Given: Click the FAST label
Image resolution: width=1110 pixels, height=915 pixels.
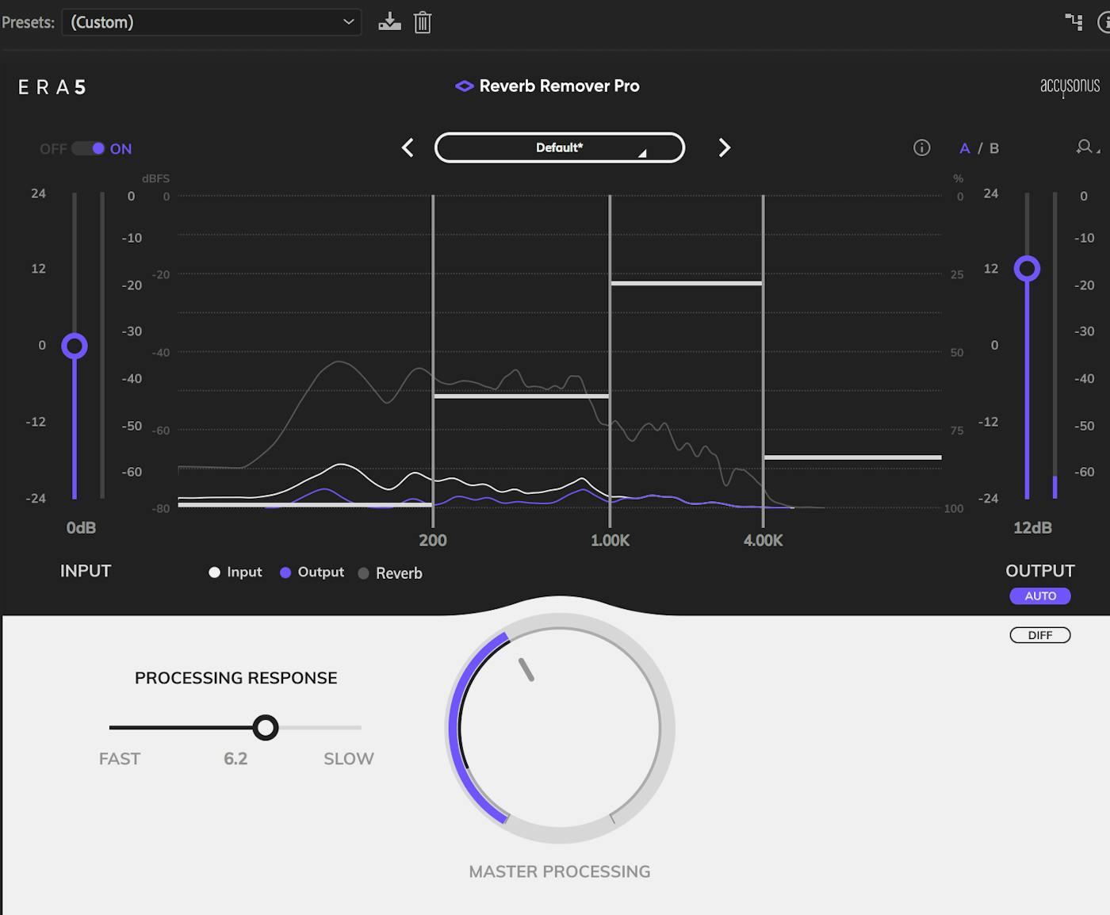Looking at the screenshot, I should [120, 759].
